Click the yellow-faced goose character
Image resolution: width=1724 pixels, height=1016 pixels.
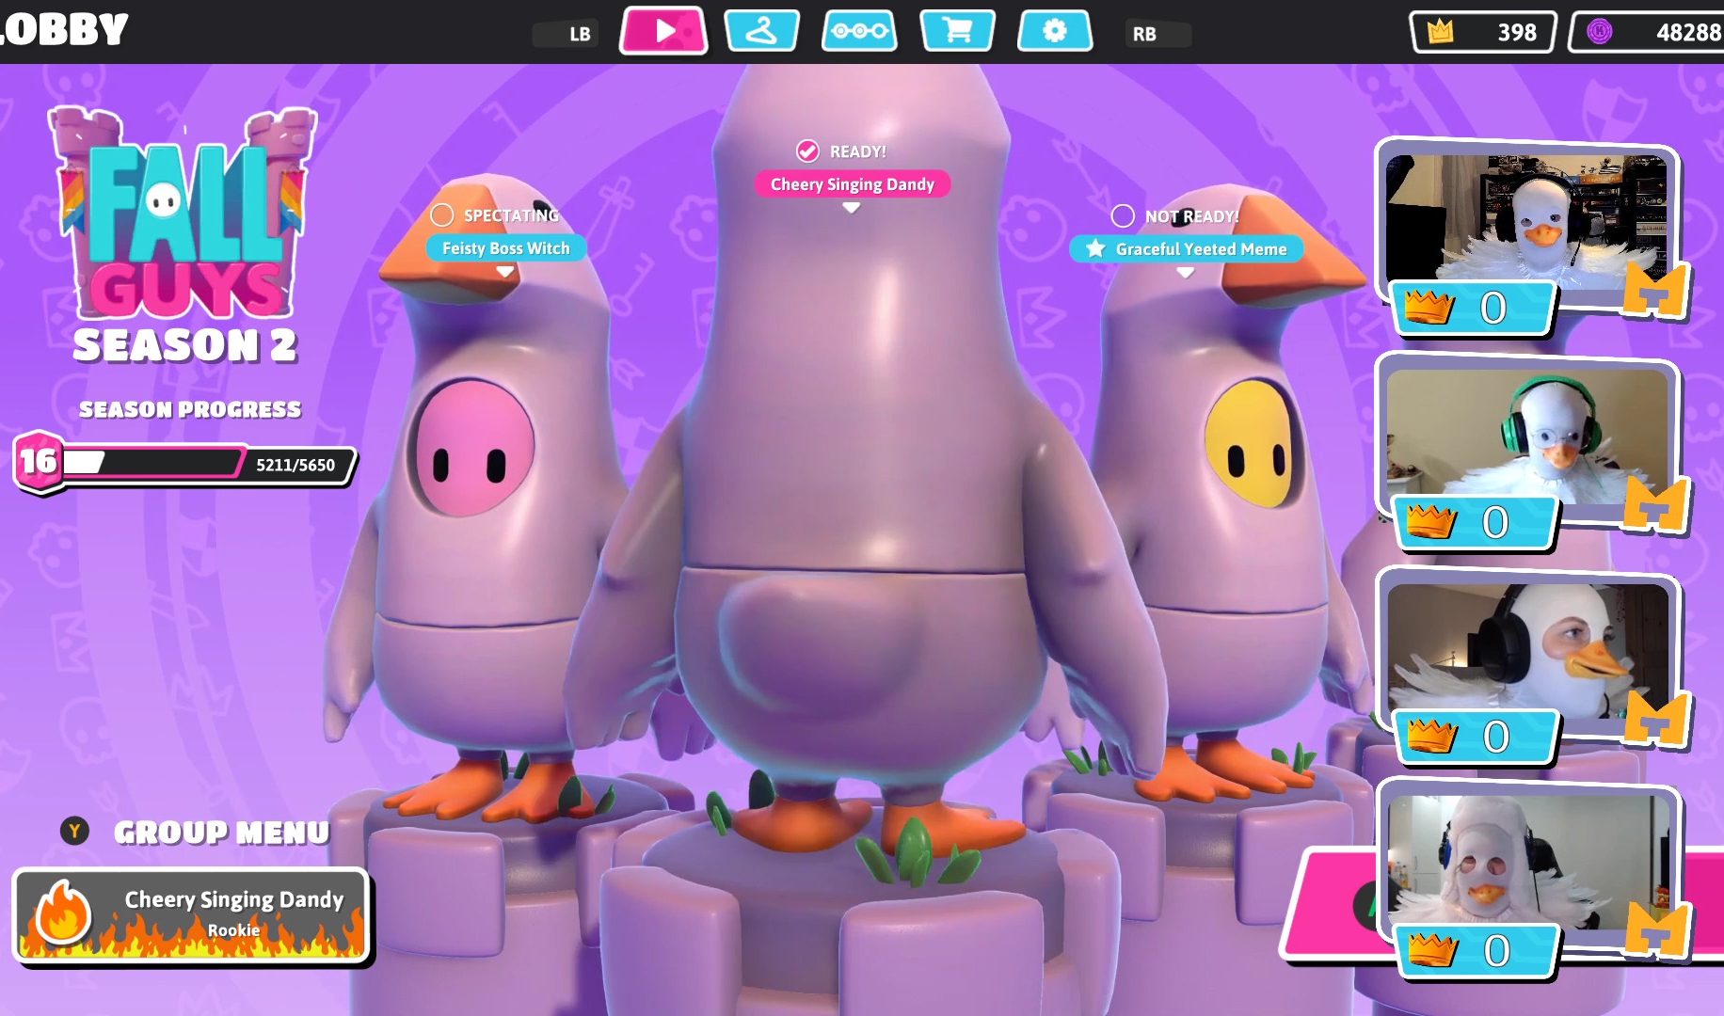(x=1233, y=499)
